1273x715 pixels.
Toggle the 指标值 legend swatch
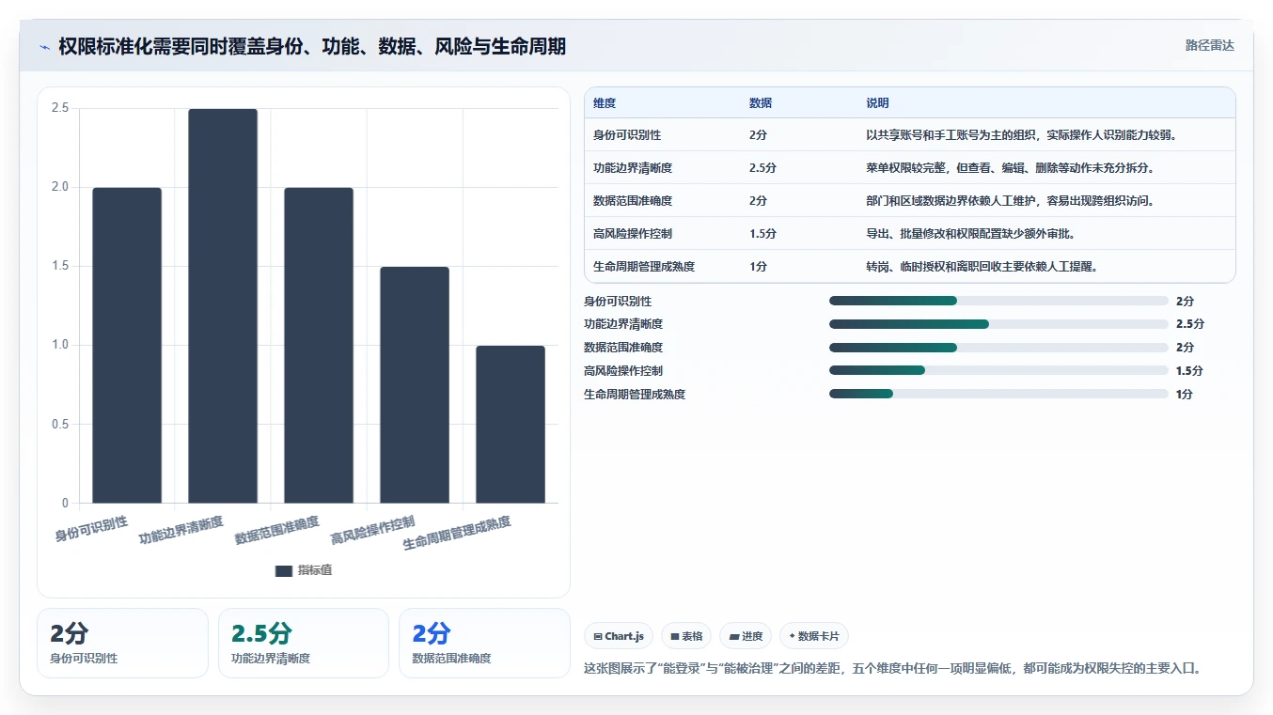pos(284,570)
